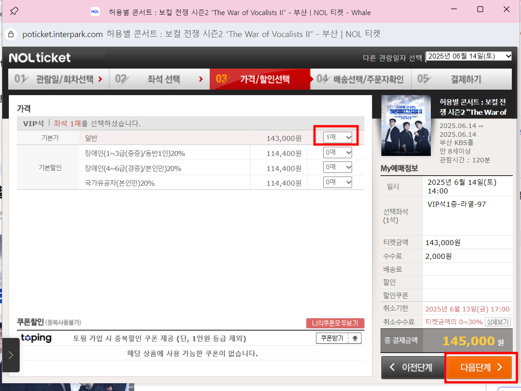This screenshot has height=391, width=521.
Task: Go to step 01 관람일/회차선택
Action: [x=59, y=79]
